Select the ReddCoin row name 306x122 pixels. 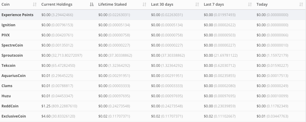click(x=10, y=106)
